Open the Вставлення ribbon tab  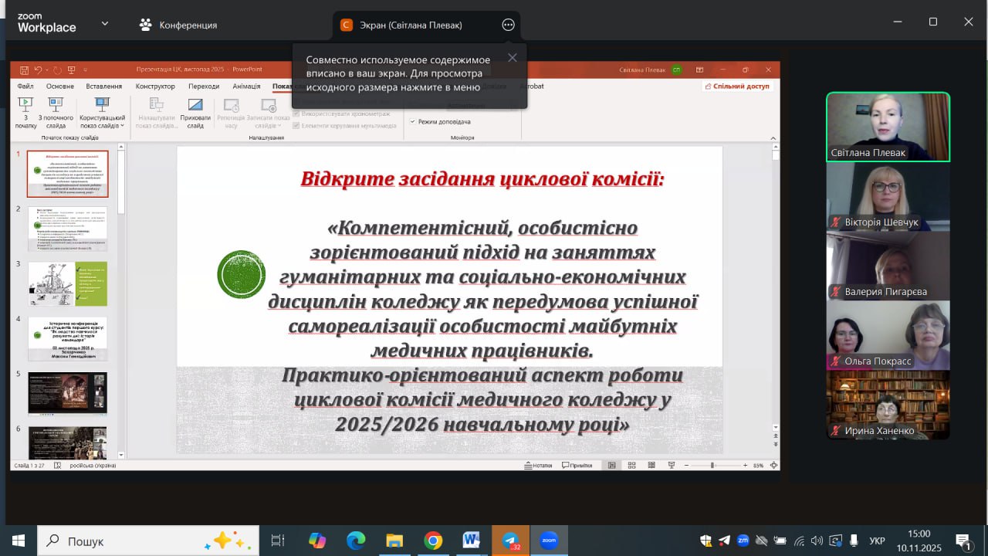103,86
